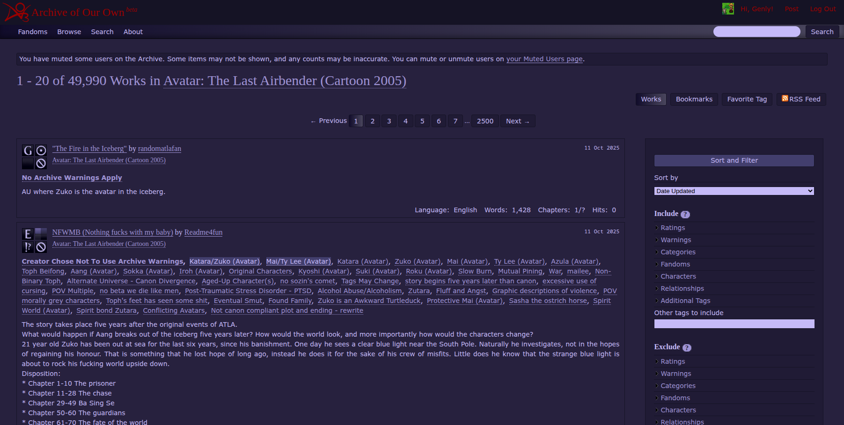Click the G rating symbol on first work
Screen dimensions: 844x425
pyautogui.click(x=28, y=151)
